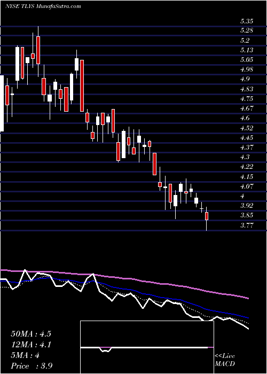Image resolution: width=267 pixels, height=374 pixels.
Task: Click the 4.07 price axis label
Action: [x=247, y=186]
